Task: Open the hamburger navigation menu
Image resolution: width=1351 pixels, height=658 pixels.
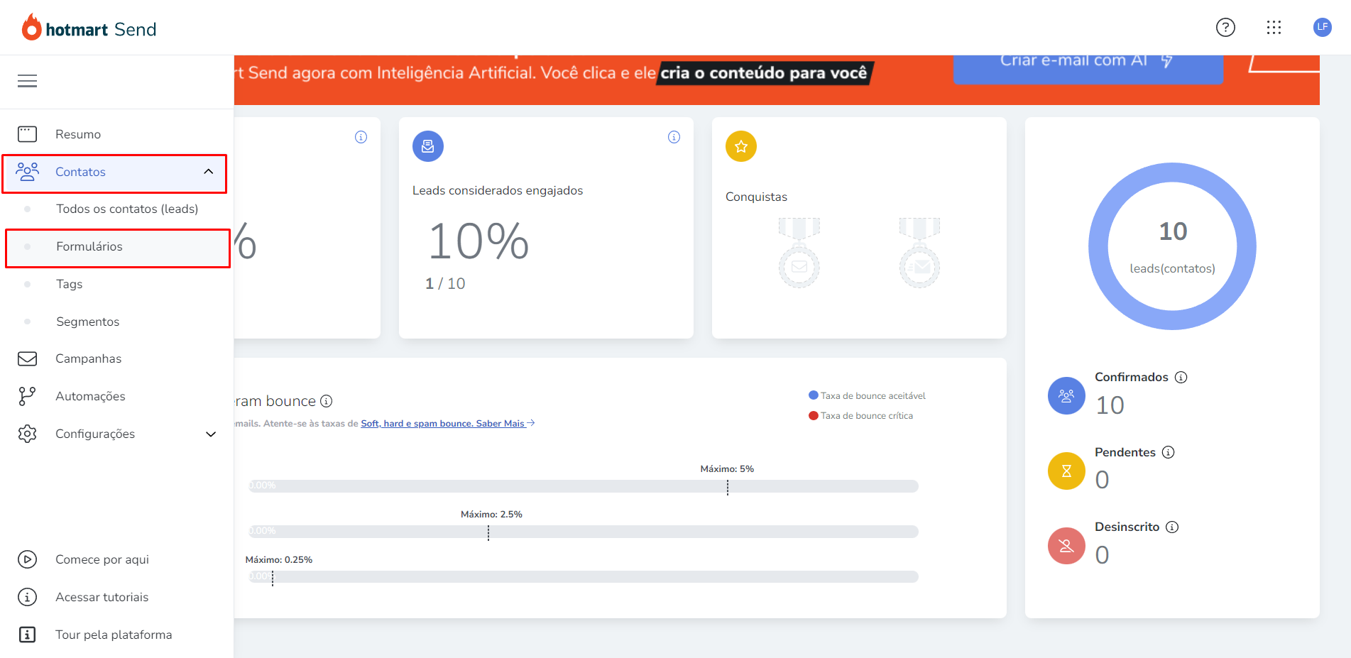Action: (x=27, y=81)
